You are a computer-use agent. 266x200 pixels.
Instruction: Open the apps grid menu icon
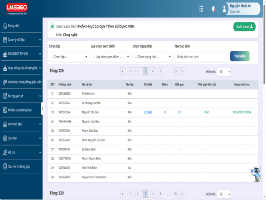(202, 9)
